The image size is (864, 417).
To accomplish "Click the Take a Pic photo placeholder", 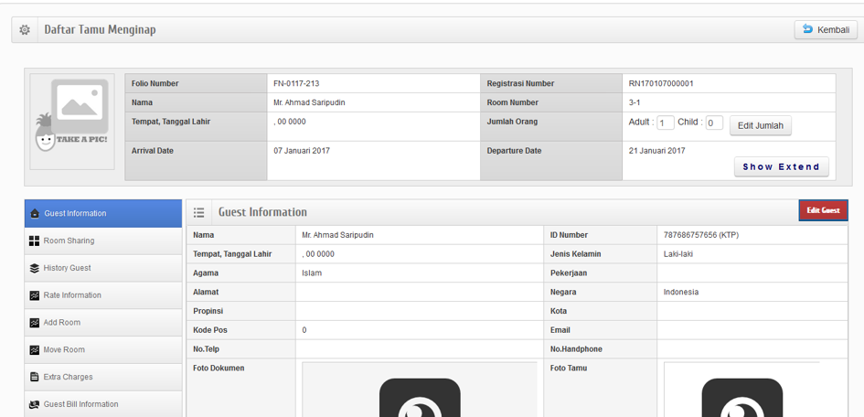I will 72,122.
